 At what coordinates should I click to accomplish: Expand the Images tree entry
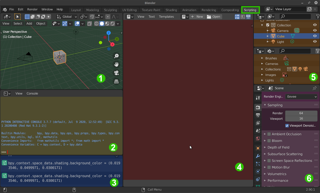(262, 75)
